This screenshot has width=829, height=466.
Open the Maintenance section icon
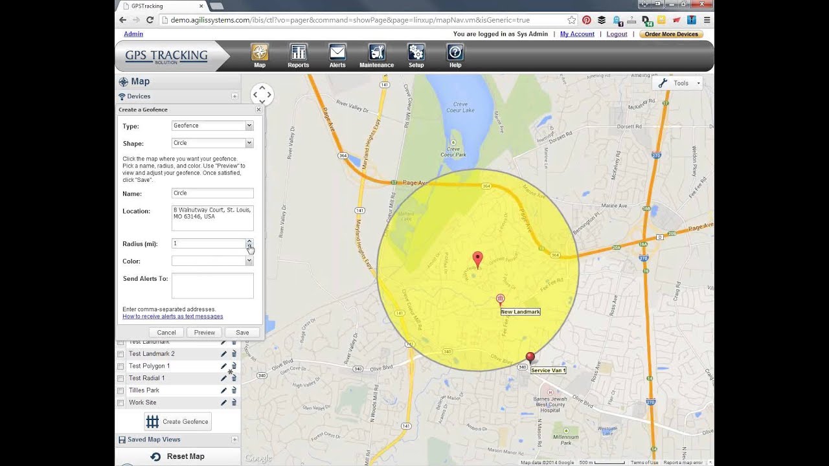coord(376,53)
